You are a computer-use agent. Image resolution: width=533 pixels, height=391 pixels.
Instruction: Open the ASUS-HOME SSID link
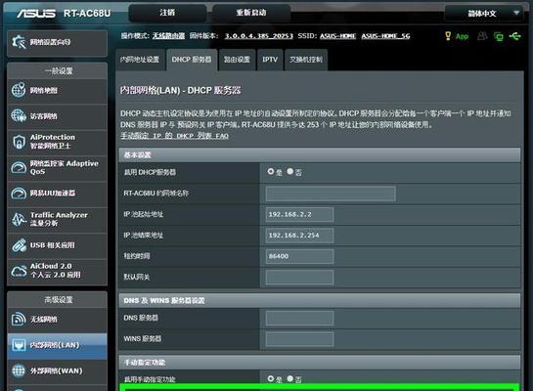point(337,36)
